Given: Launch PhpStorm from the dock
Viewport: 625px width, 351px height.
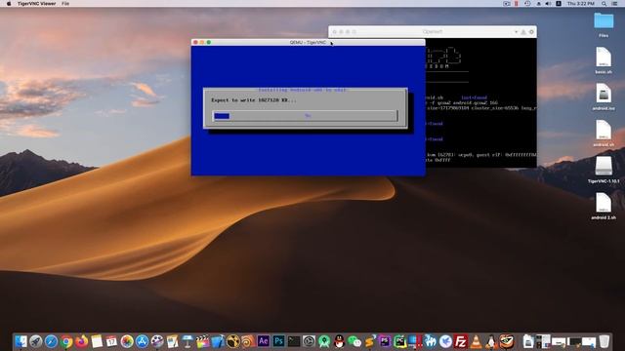Looking at the screenshot, I should [385, 341].
